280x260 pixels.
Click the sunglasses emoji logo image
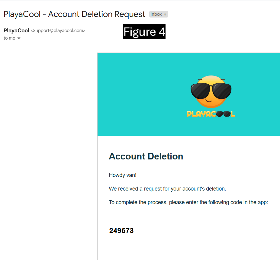[211, 91]
